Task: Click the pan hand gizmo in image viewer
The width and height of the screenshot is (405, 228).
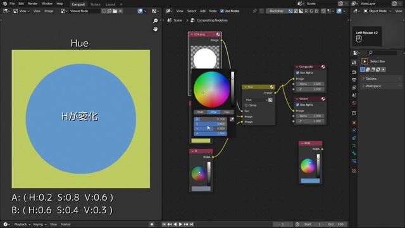Action: (x=155, y=29)
